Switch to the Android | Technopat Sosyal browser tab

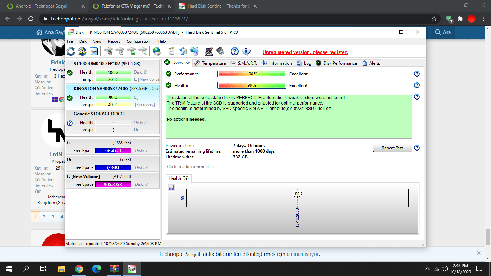tap(45, 6)
